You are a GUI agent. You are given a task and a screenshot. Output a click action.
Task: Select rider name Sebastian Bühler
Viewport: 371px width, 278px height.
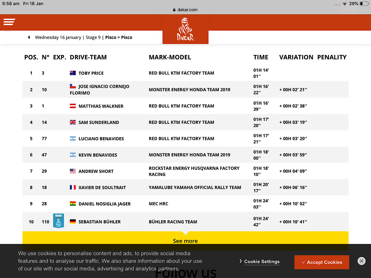point(100,222)
